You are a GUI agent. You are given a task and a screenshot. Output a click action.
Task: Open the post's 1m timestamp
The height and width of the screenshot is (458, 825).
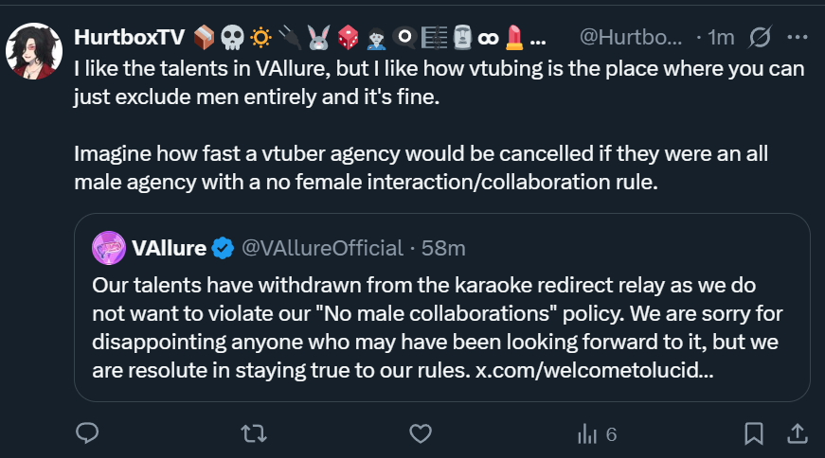coord(721,38)
